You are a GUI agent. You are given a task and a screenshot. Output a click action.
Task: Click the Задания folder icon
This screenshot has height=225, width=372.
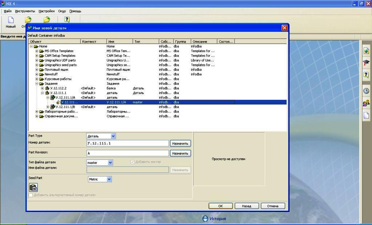[41, 84]
